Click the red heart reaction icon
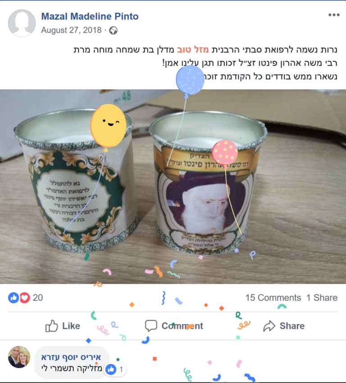Screen dimensions: 346x383 tap(24, 298)
